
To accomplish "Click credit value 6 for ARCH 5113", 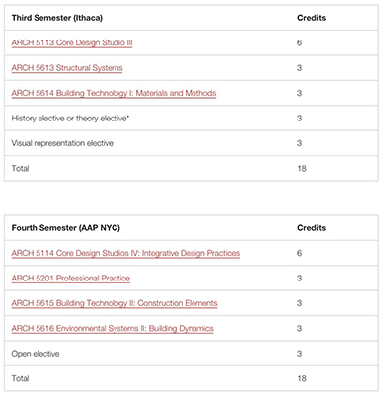I will pos(299,42).
